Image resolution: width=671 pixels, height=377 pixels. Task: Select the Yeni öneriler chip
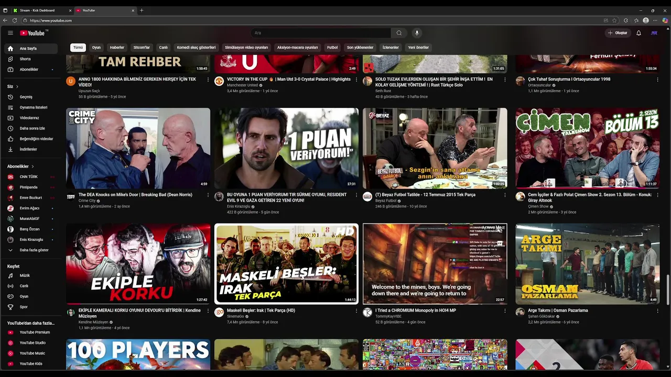tap(418, 47)
